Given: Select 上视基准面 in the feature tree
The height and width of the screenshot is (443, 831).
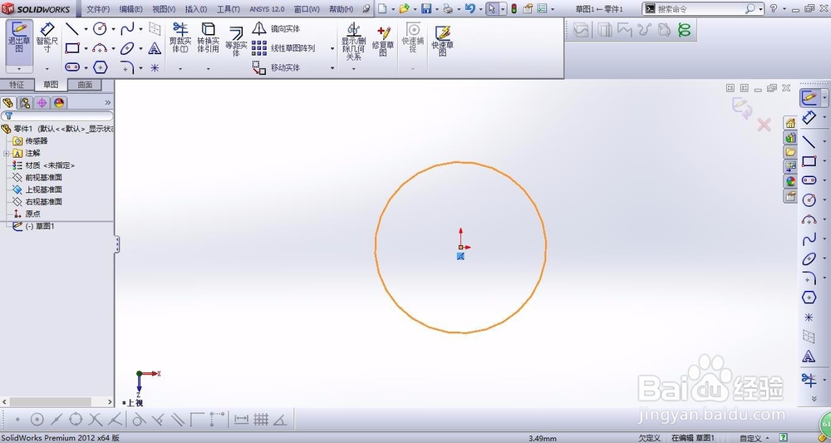Looking at the screenshot, I should [37, 190].
